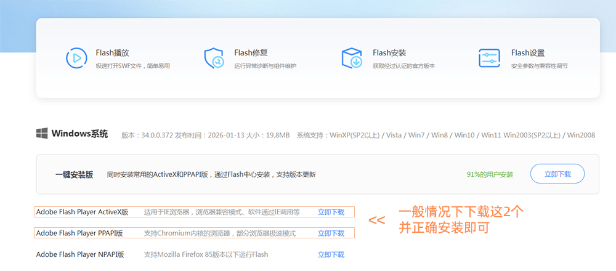Open the Flash设置 heading
Image resolution: width=616 pixels, height=271 pixels.
click(x=528, y=53)
